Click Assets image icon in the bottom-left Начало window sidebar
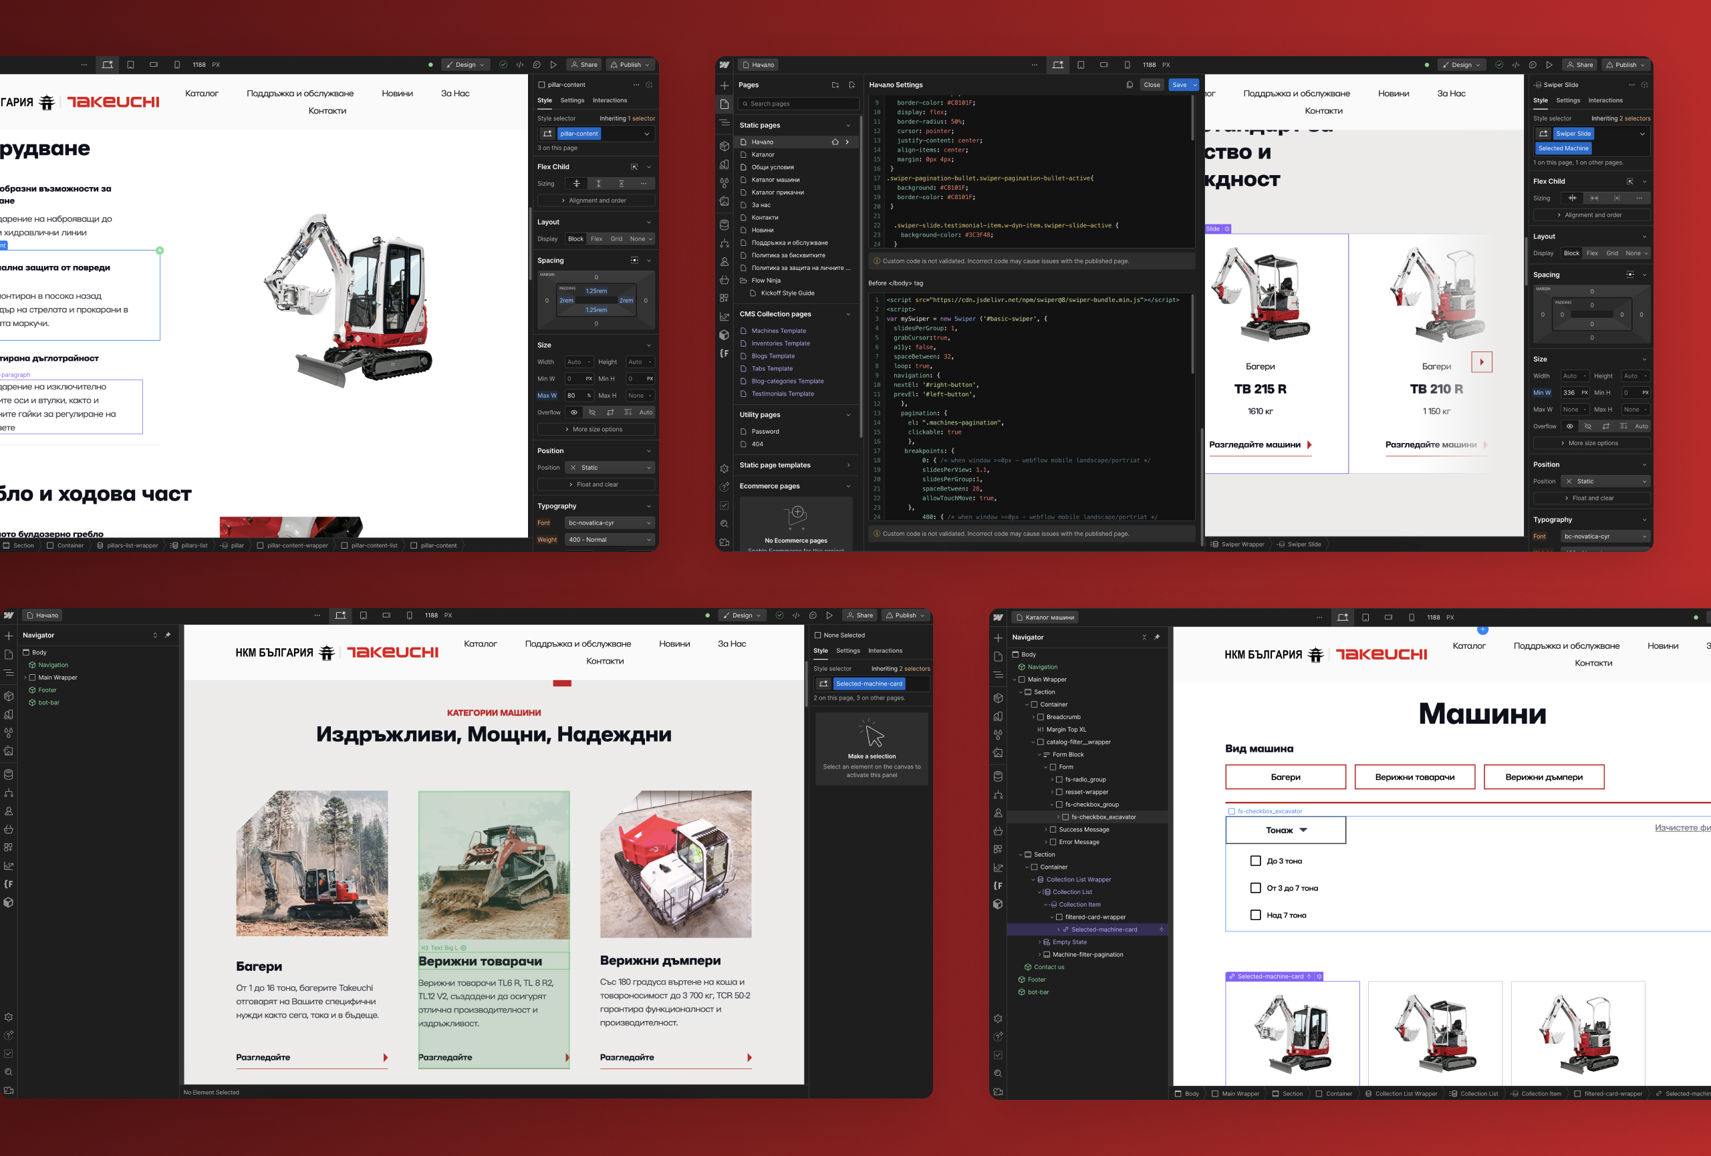Viewport: 1711px width, 1156px height. 8,751
